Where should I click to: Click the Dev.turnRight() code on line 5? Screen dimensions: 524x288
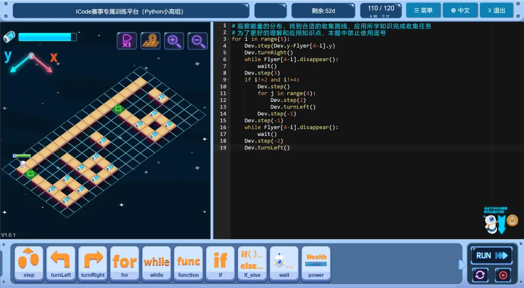point(269,52)
